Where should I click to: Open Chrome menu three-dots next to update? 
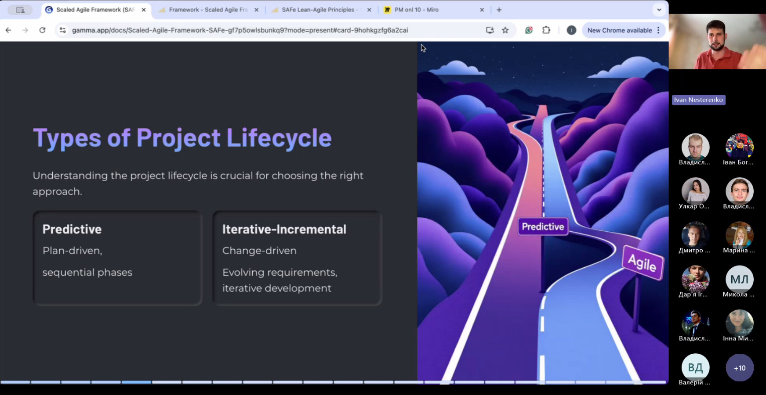(658, 30)
